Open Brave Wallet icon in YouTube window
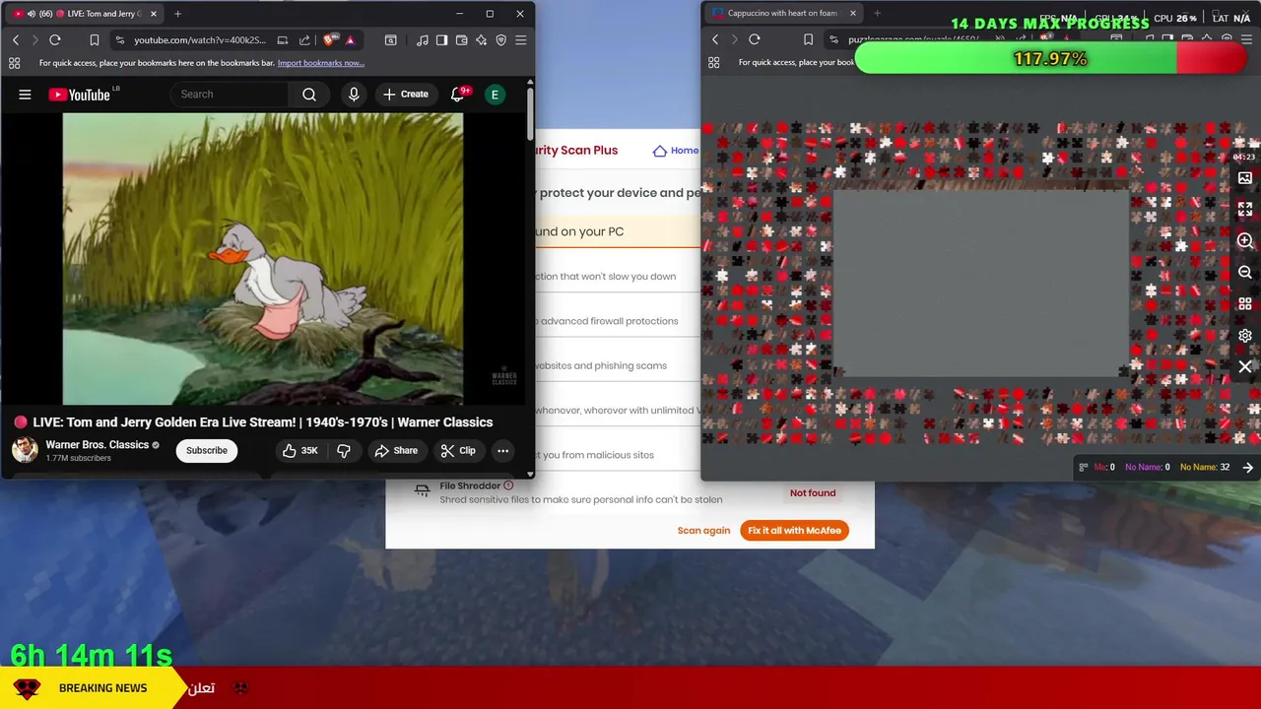The width and height of the screenshot is (1261, 709). click(461, 40)
